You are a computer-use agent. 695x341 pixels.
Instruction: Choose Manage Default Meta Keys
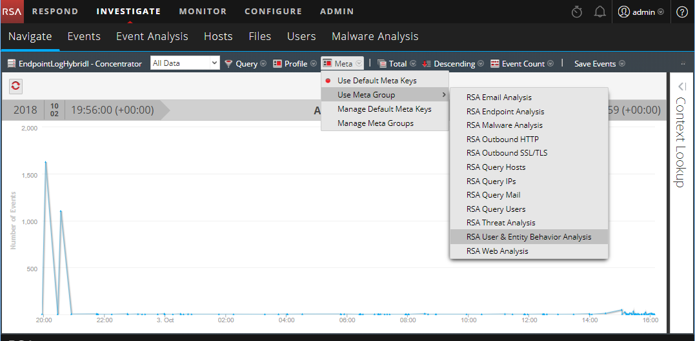pos(385,109)
